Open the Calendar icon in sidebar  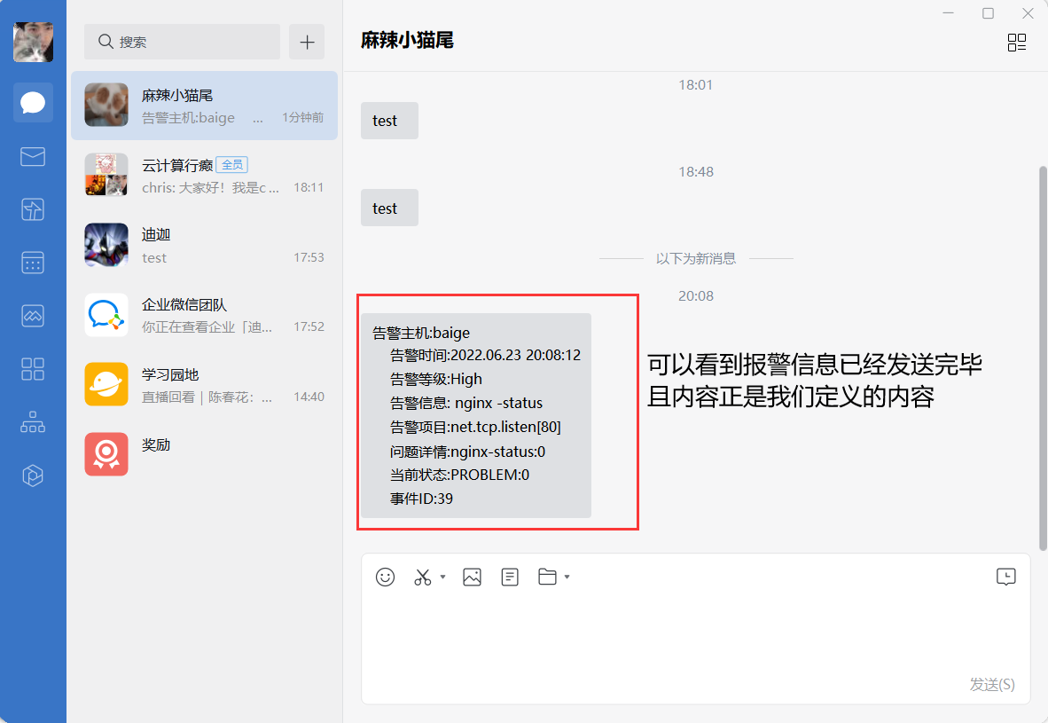coord(33,263)
